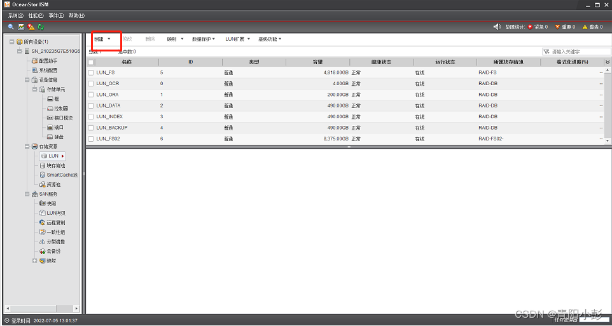
Task: Click the yellow 警告 0 alarm indicator
Action: click(x=592, y=27)
